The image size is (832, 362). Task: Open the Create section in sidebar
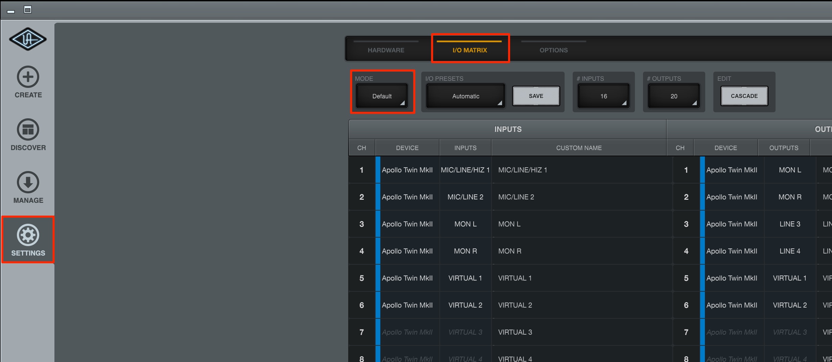[x=28, y=82]
